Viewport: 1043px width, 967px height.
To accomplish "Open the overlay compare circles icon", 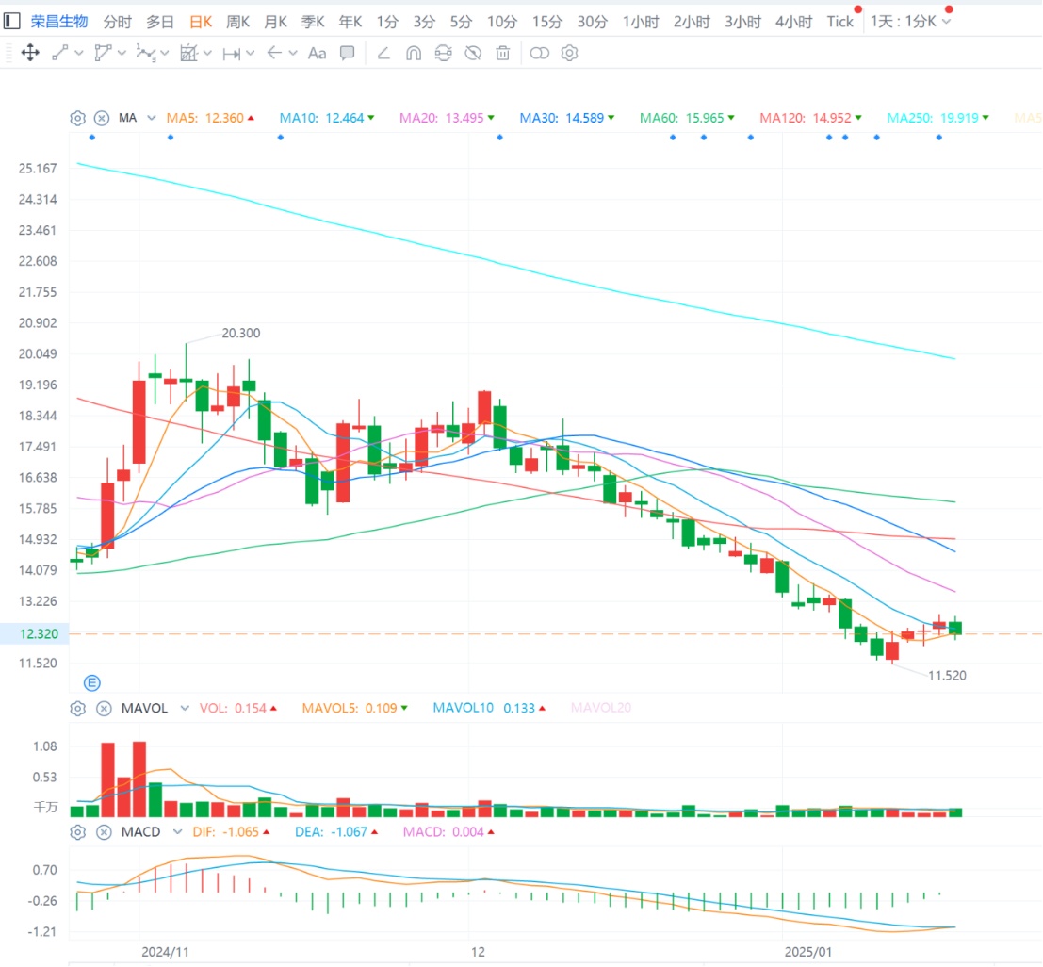I will pos(540,53).
